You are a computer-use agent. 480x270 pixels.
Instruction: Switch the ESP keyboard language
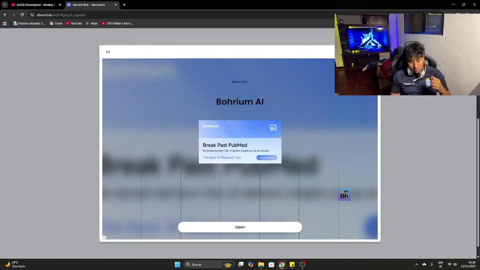click(441, 264)
